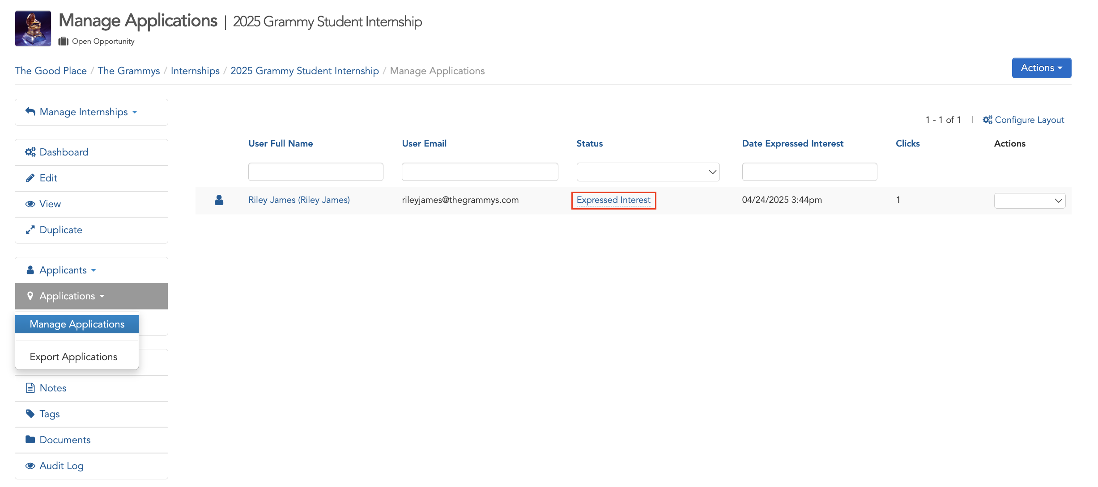Click the Grammy trophy thumbnail image
The height and width of the screenshot is (487, 1098).
pyautogui.click(x=33, y=29)
